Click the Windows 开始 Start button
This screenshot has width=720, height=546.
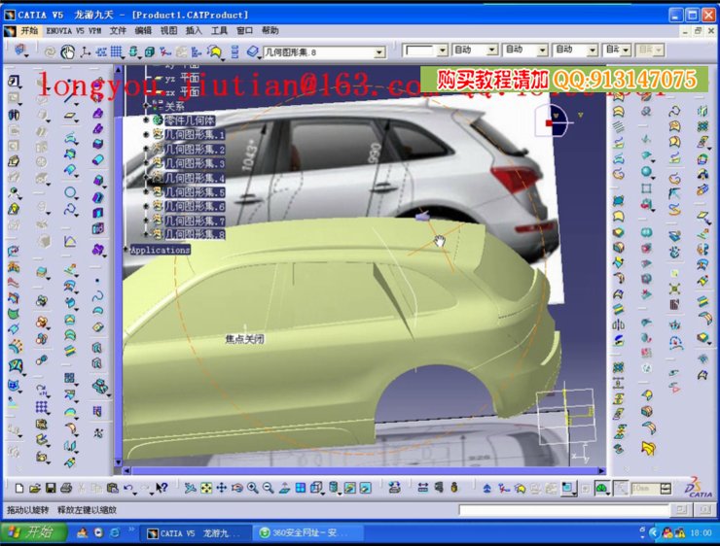click(x=34, y=532)
